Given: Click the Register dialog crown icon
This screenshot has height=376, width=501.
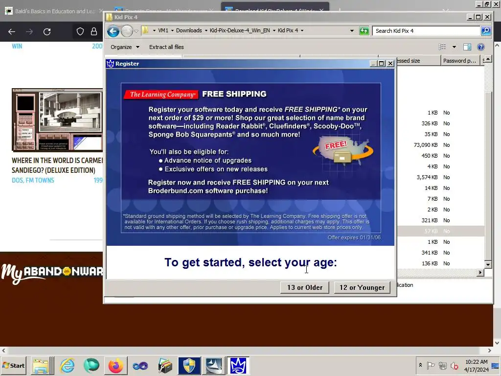Looking at the screenshot, I should point(110,63).
